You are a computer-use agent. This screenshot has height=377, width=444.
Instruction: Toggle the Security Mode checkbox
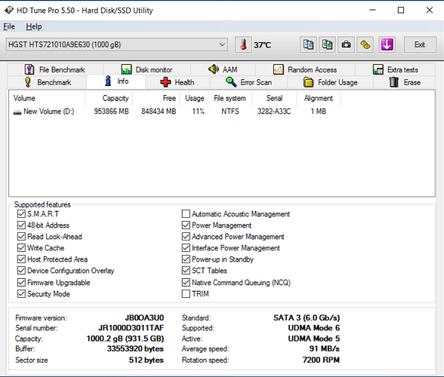(21, 293)
